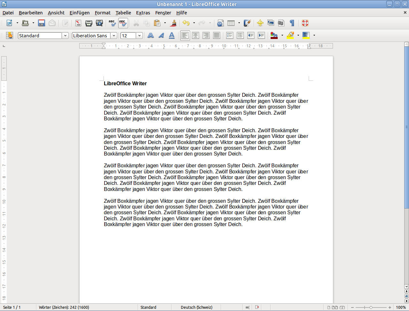This screenshot has width=409, height=311.
Task: Open the paragraph style dropdown
Action: (65, 35)
